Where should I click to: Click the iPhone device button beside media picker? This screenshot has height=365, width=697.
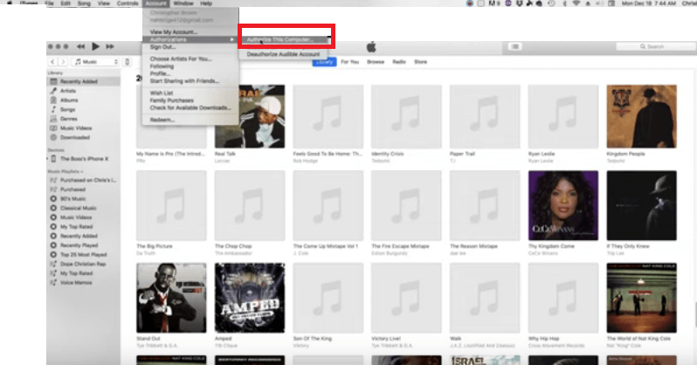(128, 62)
